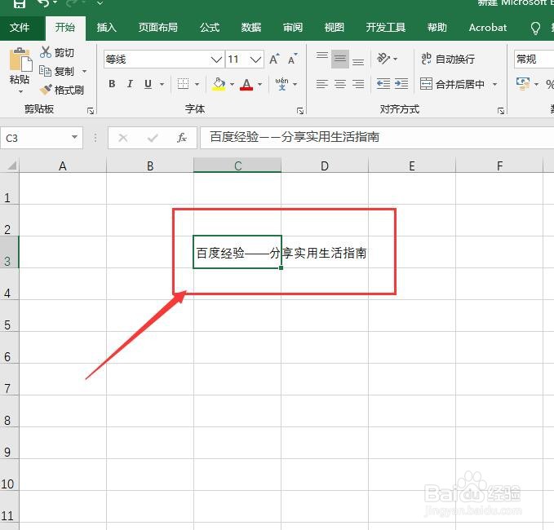Viewport: 554px width, 530px height.
Task: Open borders dropdown arrow
Action: coord(197,84)
